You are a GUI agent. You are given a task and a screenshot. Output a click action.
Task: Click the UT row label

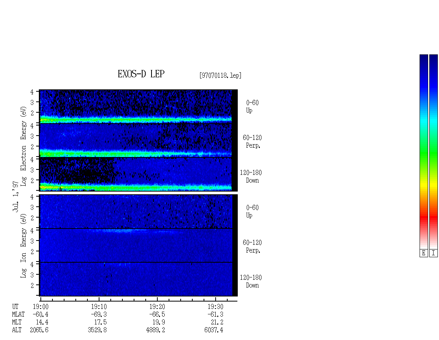(x=16, y=307)
